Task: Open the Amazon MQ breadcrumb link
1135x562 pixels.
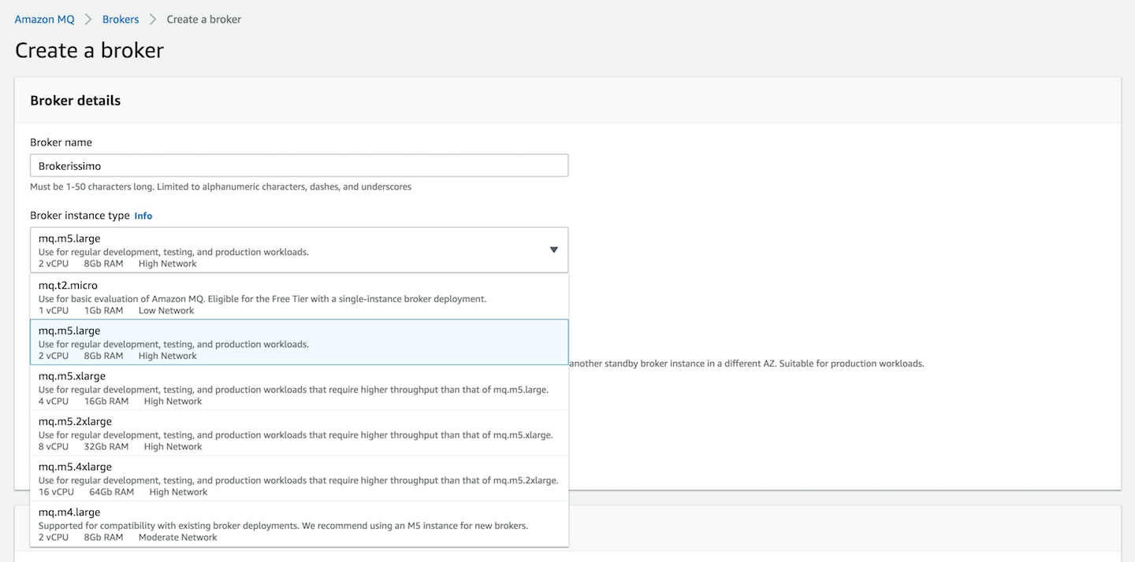Action: coord(44,19)
